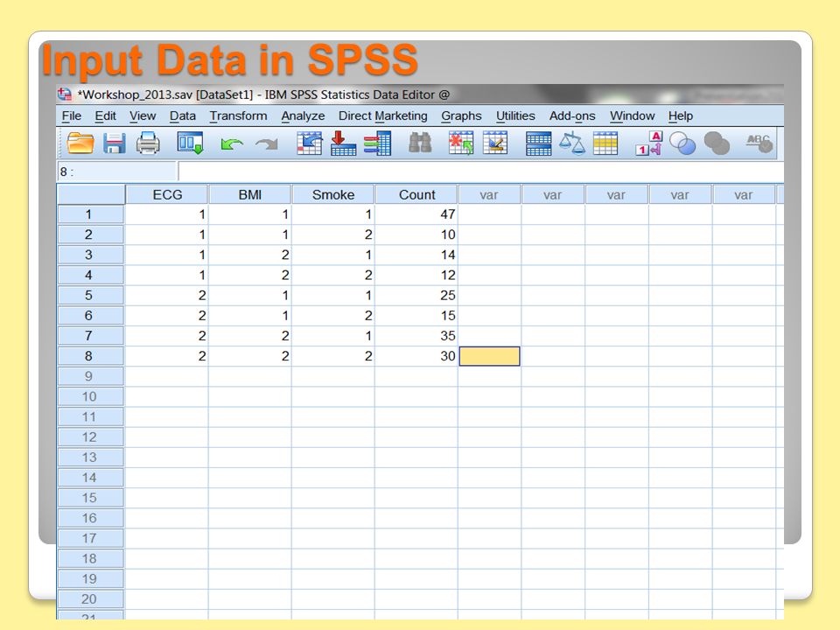Viewport: 840px width, 630px height.
Task: Click the title bar text Workshop_2013.sav
Action: point(135,94)
